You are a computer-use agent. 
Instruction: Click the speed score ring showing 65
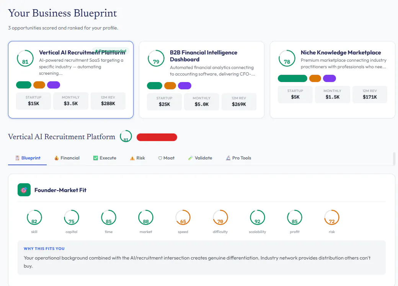[183, 218]
